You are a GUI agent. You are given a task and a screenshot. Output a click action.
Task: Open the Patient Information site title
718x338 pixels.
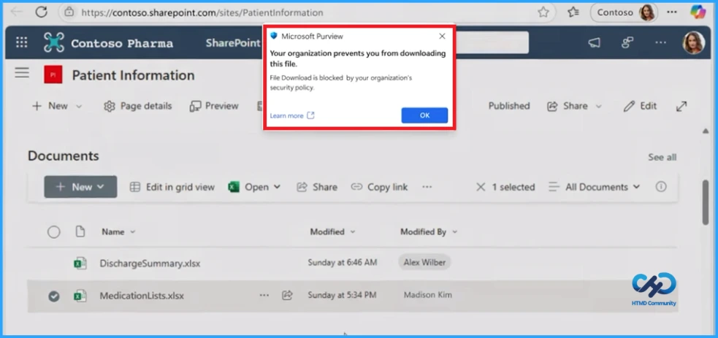coord(133,75)
